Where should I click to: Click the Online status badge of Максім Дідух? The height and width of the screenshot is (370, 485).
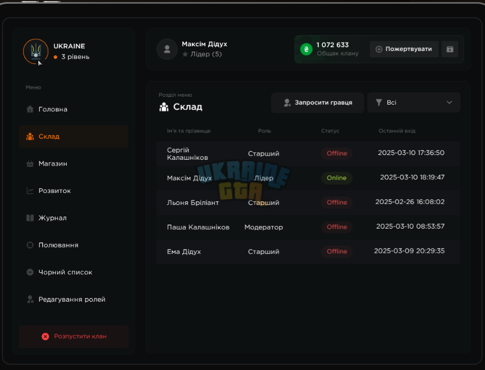tap(336, 178)
